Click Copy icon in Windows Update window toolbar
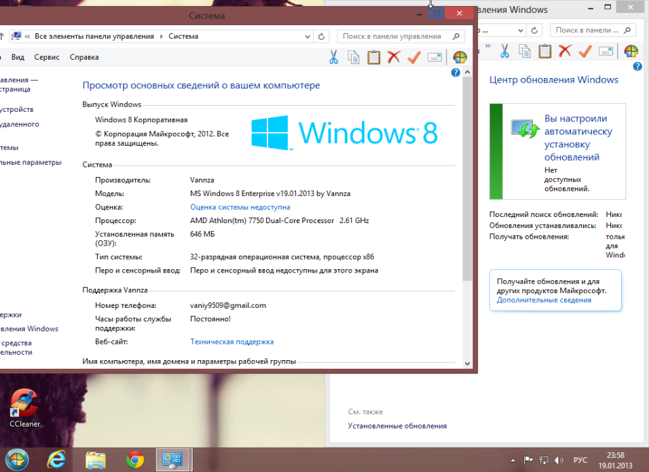 pos(525,51)
